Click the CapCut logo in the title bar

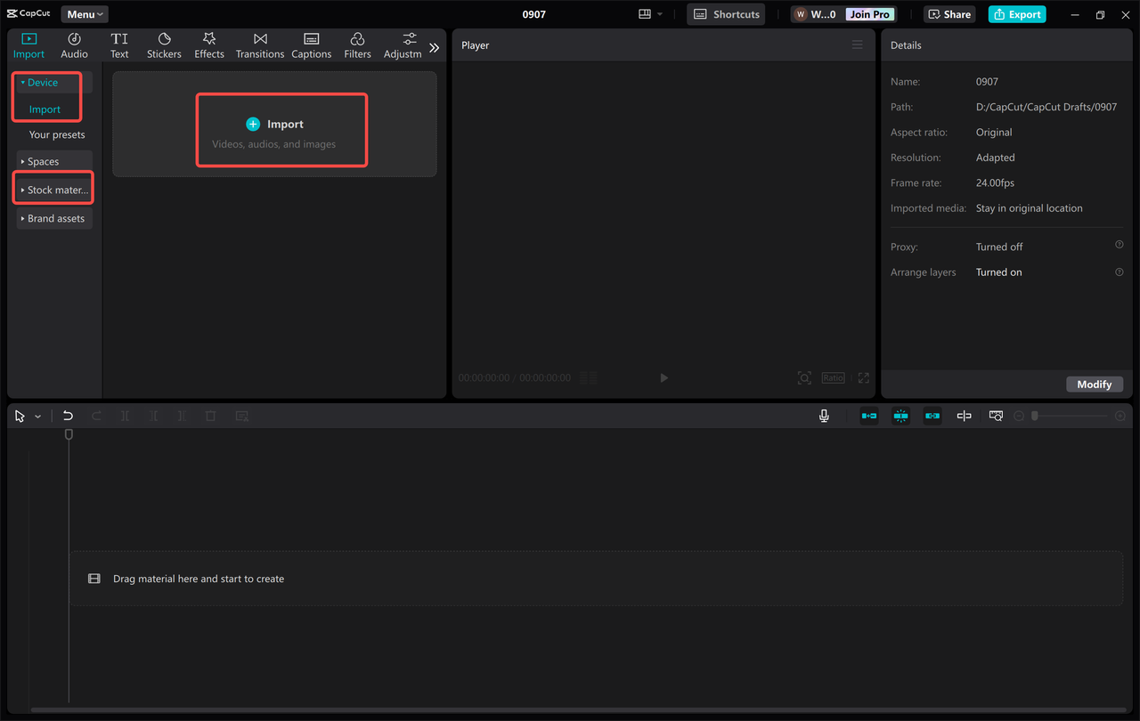pos(28,14)
